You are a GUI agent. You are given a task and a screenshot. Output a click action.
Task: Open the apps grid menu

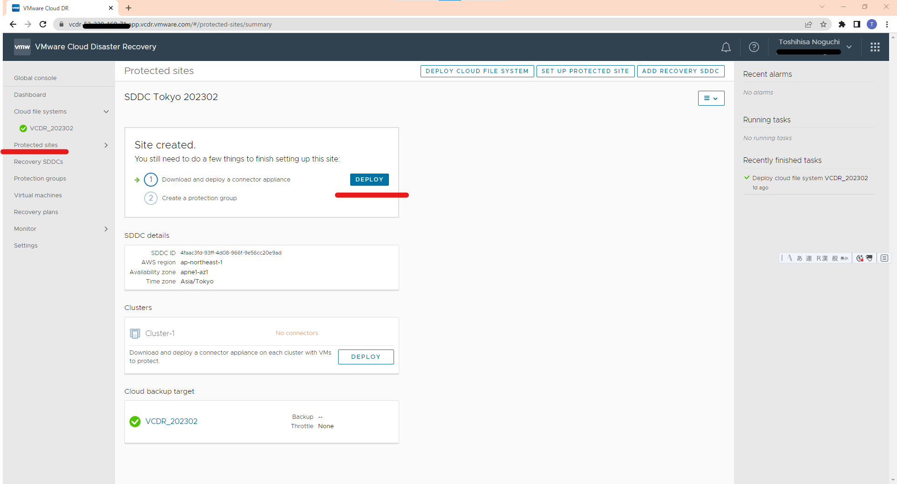click(875, 47)
